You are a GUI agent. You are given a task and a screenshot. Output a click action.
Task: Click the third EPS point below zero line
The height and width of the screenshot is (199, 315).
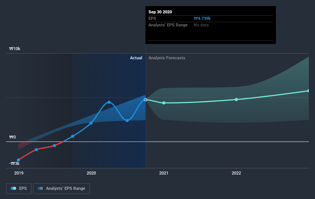[x=54, y=145]
